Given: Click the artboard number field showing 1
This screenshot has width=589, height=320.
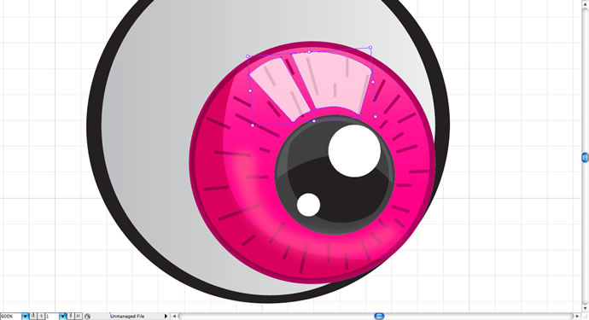Looking at the screenshot, I should click(x=52, y=317).
